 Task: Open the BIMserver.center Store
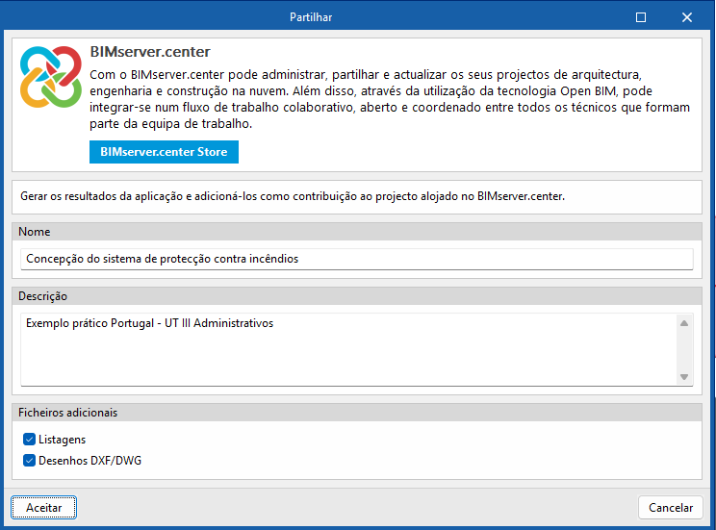pyautogui.click(x=164, y=152)
